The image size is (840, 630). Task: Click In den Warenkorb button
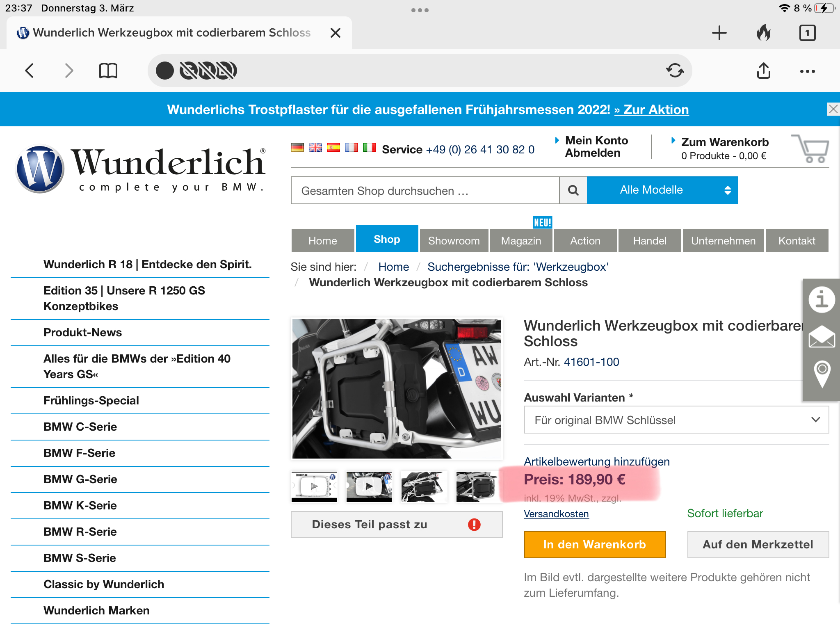595,545
